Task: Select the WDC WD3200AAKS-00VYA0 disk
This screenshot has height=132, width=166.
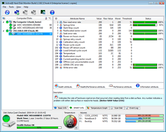Action: click(x=30, y=28)
